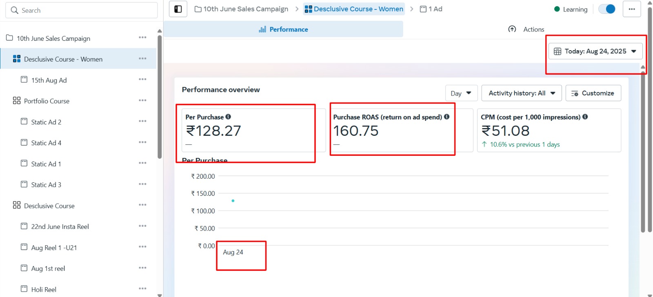Open the date range dropdown Today: Aug 24
The width and height of the screenshot is (653, 297).
(x=595, y=51)
